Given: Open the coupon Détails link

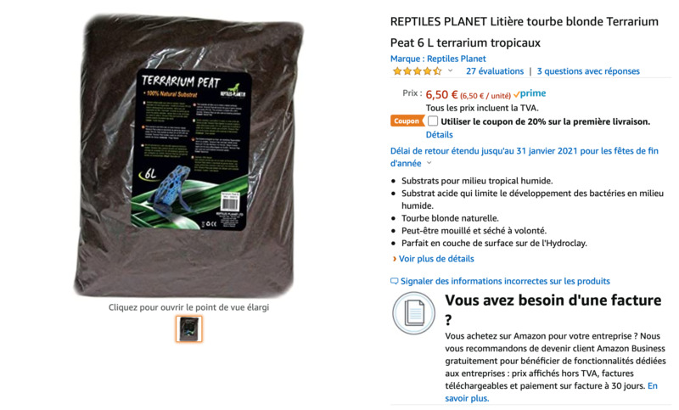Looking at the screenshot, I should [x=439, y=135].
